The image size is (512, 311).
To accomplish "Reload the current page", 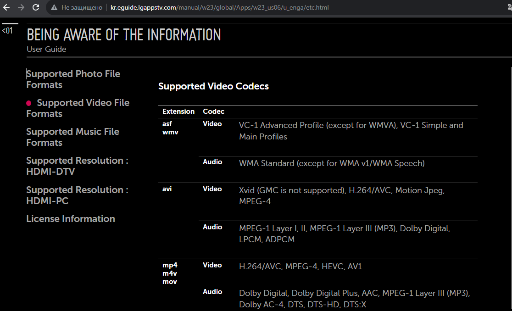I will (36, 7).
